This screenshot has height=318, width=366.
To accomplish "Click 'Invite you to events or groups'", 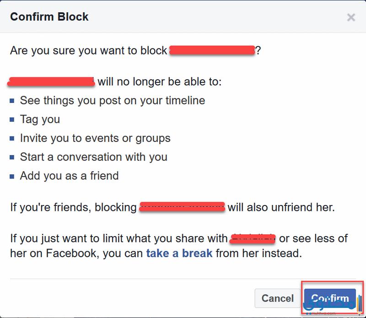I will [x=95, y=138].
